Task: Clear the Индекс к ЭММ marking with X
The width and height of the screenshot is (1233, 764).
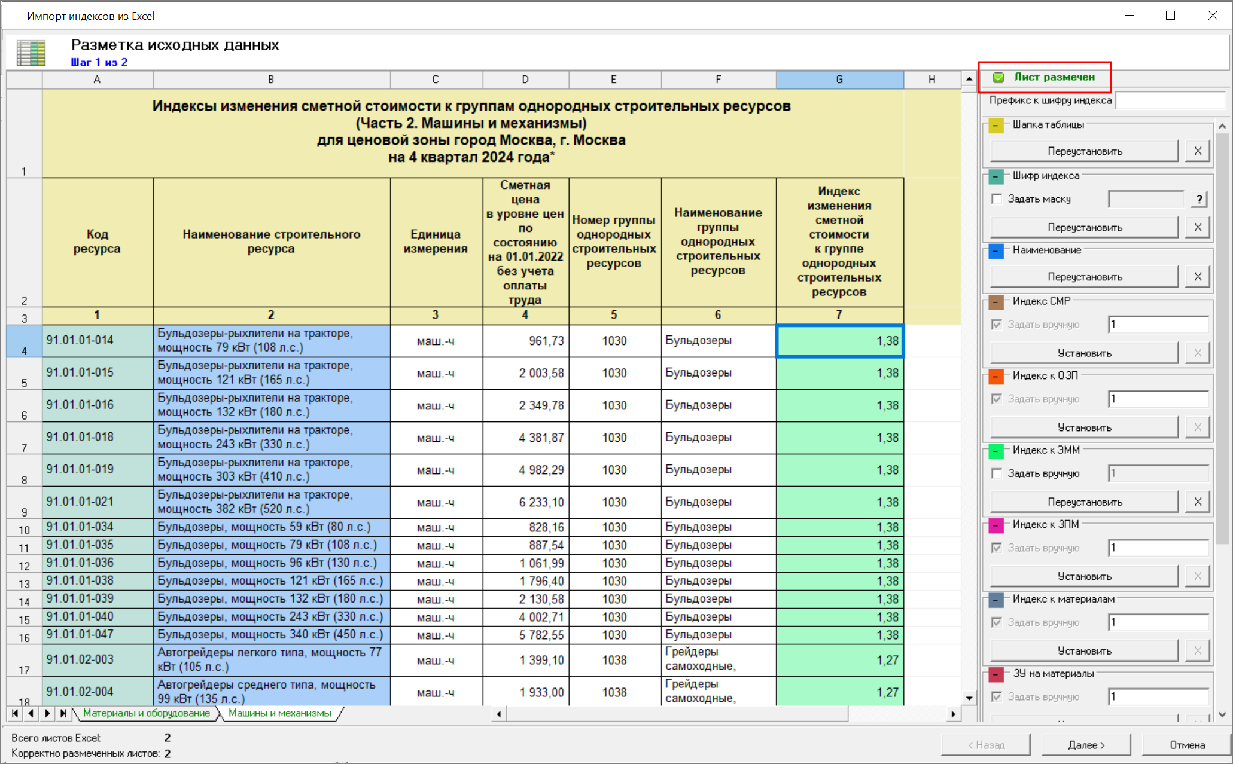Action: click(1198, 502)
